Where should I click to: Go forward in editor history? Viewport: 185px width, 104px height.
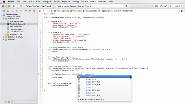(x=48, y=11)
